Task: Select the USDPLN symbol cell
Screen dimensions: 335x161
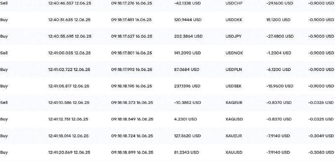Action: point(234,70)
